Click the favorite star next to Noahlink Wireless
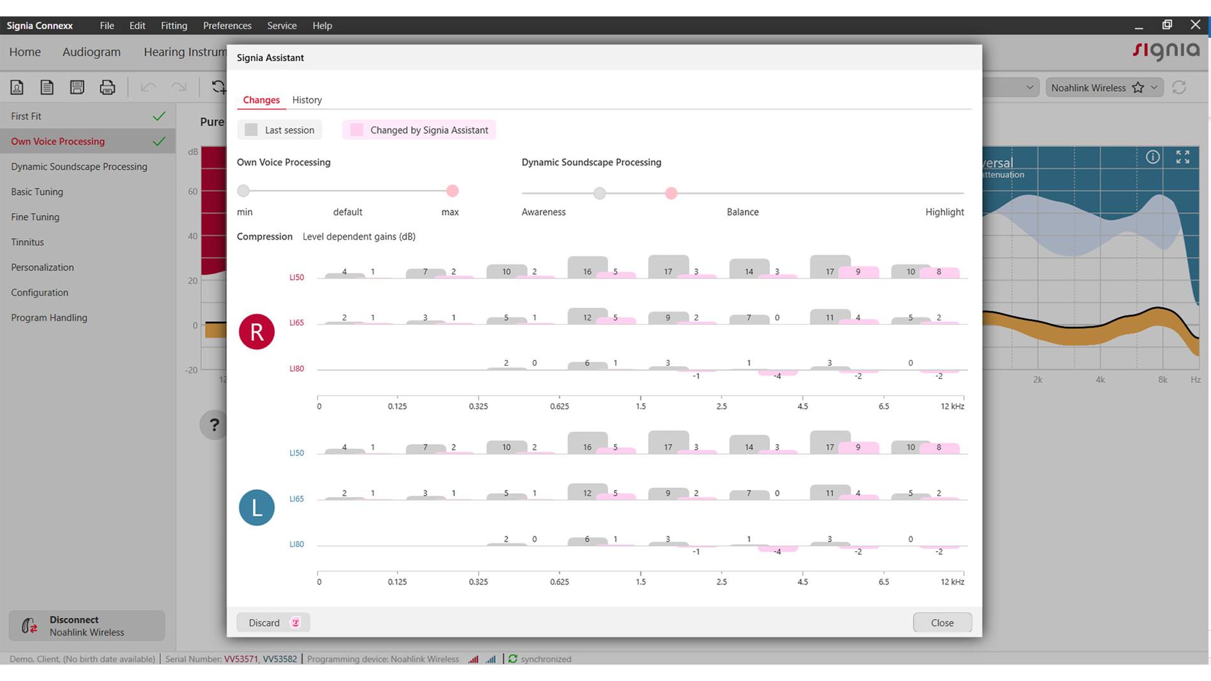1211x681 pixels. point(1138,88)
